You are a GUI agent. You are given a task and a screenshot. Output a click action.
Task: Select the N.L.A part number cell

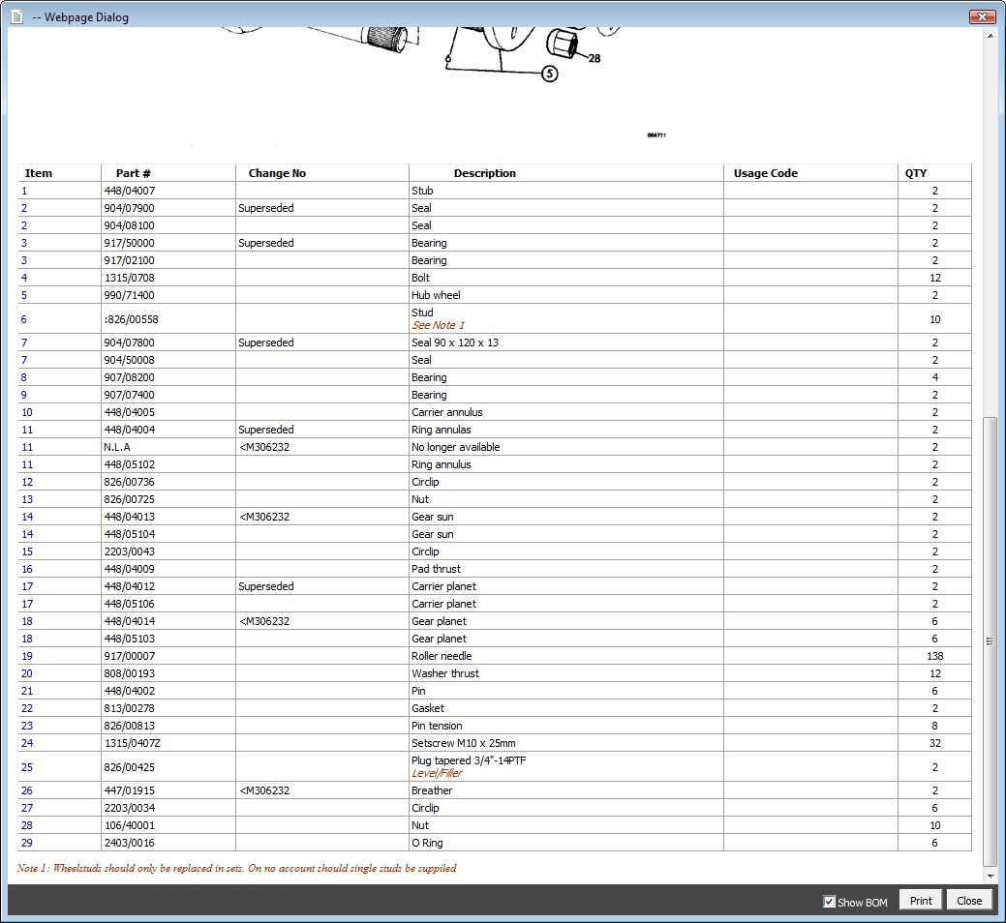click(x=117, y=447)
